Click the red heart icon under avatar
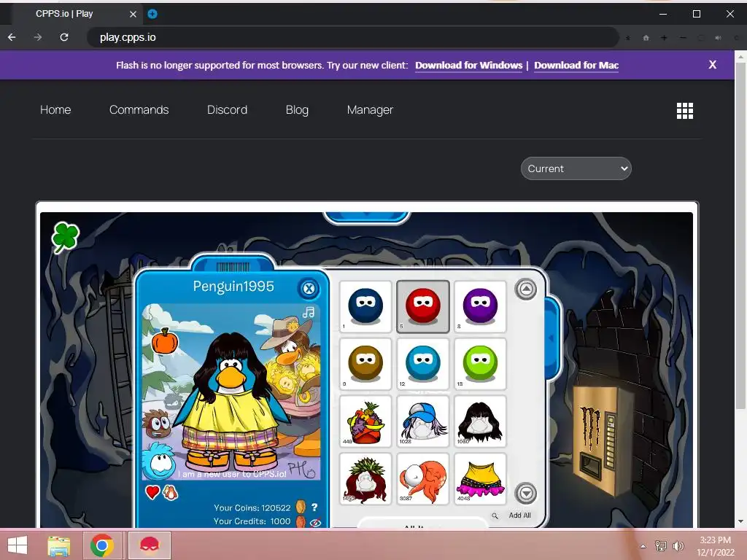Screen dimensions: 747x560 tap(152, 492)
